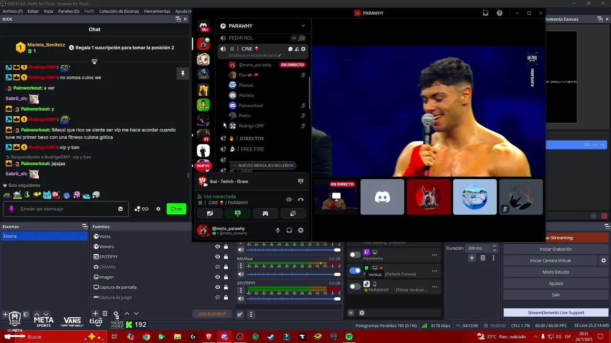Hide the Imagen source
The height and width of the screenshot is (343, 611).
point(218,277)
